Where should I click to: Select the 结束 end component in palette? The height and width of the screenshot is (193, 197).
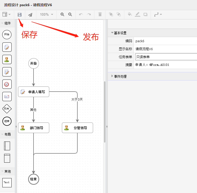click(x=7, y=121)
